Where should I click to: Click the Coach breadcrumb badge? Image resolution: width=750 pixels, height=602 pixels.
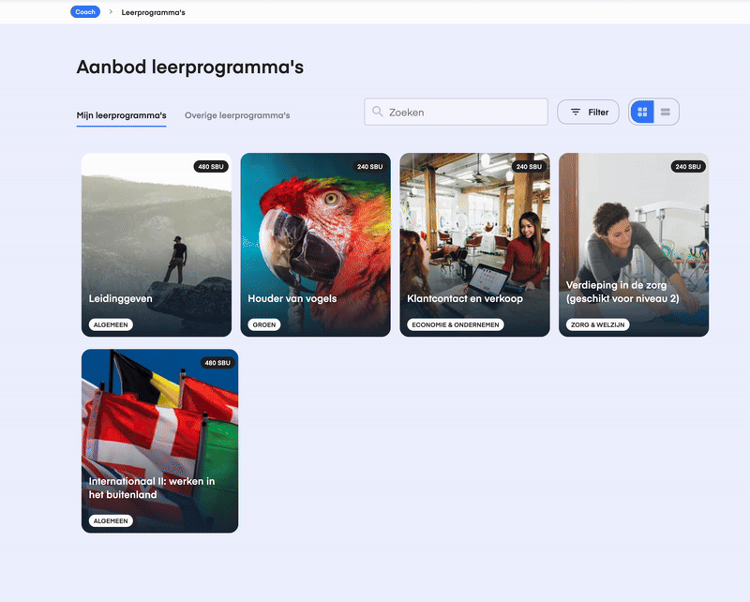(x=85, y=12)
